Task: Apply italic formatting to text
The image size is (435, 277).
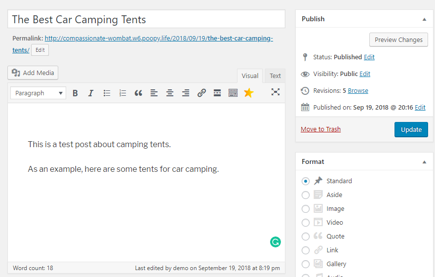Action: coord(91,93)
